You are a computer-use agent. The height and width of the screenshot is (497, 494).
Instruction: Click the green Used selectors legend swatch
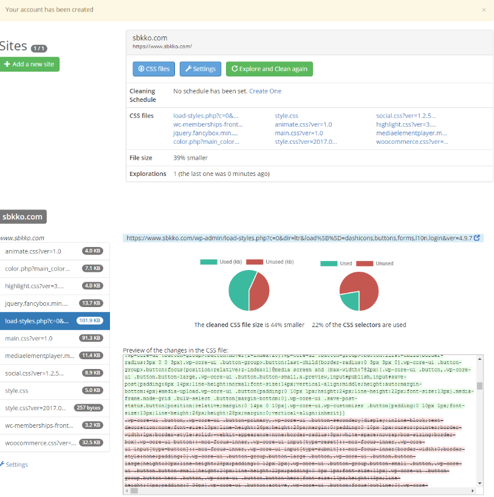pos(329,263)
